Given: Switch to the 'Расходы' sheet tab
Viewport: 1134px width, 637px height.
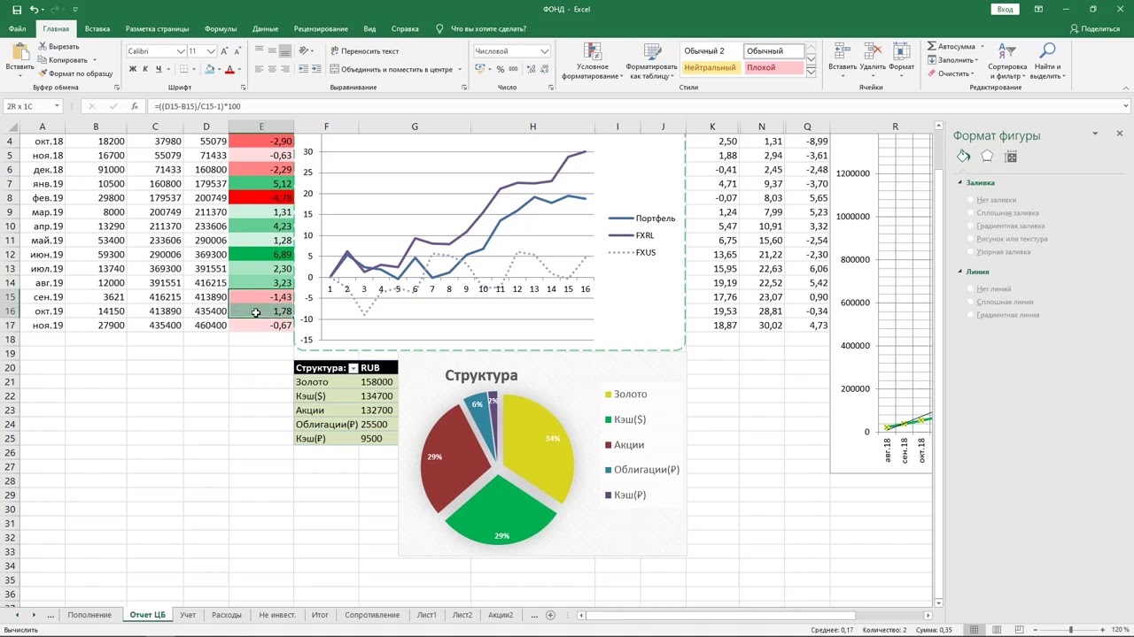Looking at the screenshot, I should tap(227, 615).
